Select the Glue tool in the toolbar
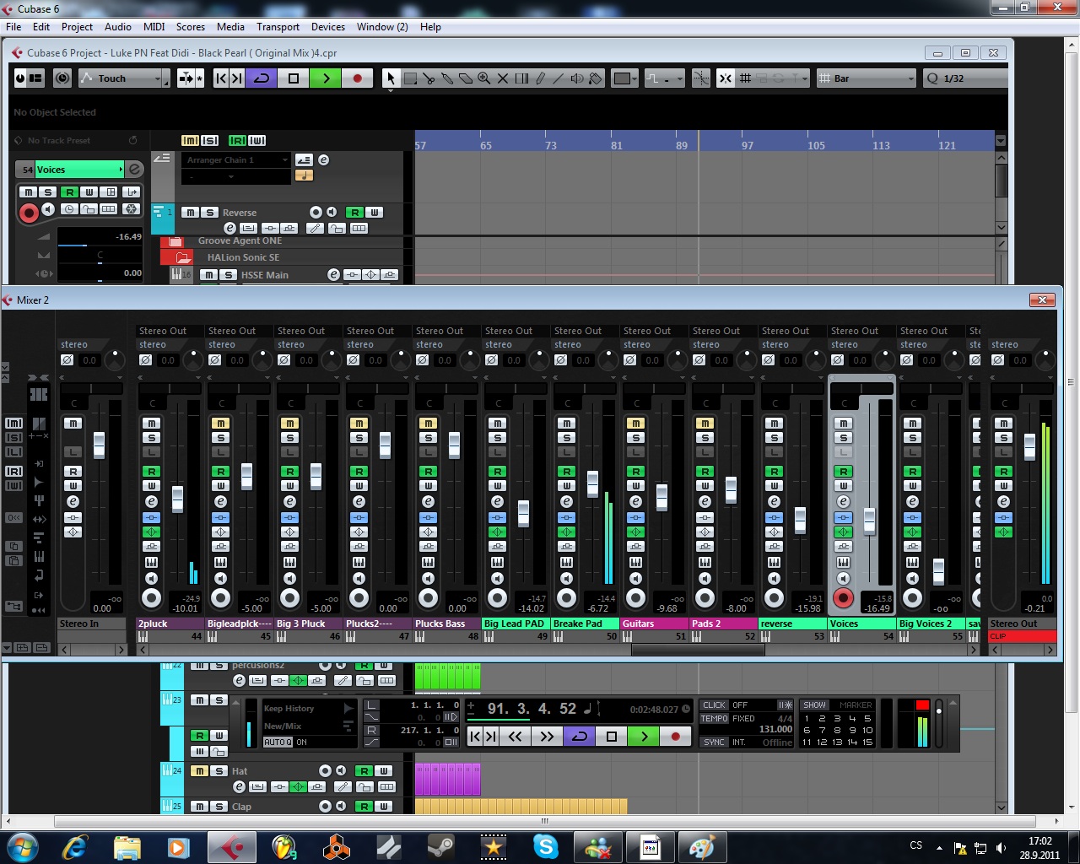The height and width of the screenshot is (864, 1080). click(x=447, y=78)
